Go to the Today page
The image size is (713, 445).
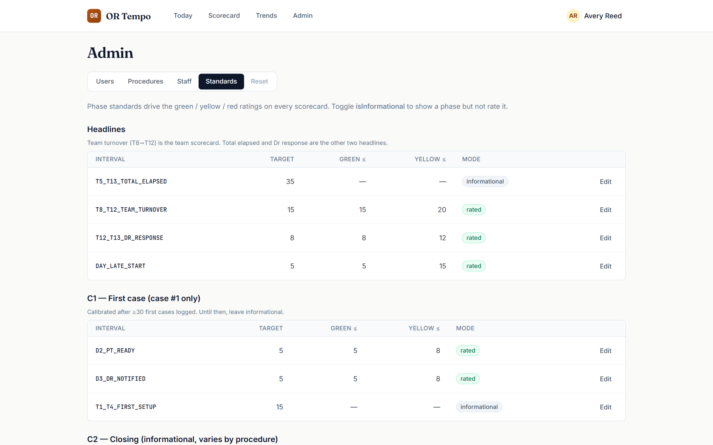[x=183, y=16]
